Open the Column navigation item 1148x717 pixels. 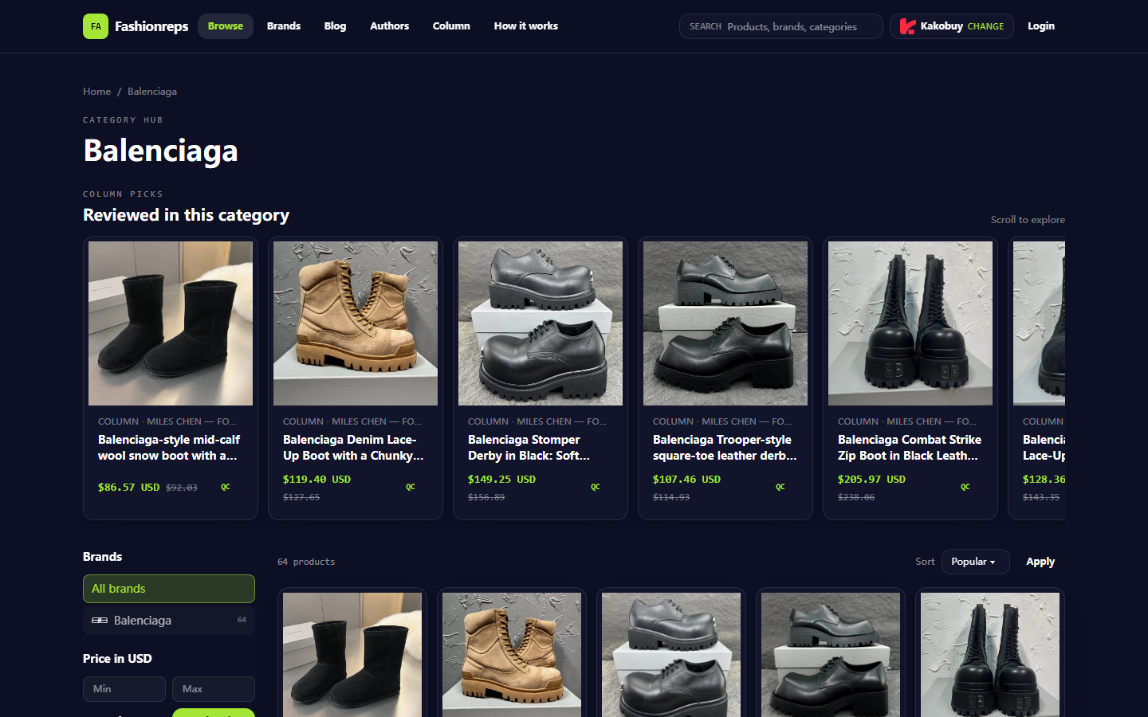[451, 26]
